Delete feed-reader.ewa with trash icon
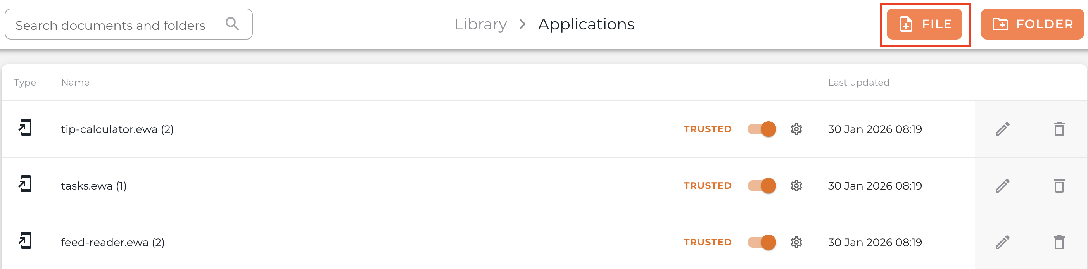Viewport: 1088px width, 269px height. pos(1059,242)
